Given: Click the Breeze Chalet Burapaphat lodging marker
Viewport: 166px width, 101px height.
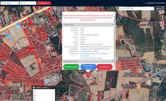Looking at the screenshot, I should tap(116, 59).
